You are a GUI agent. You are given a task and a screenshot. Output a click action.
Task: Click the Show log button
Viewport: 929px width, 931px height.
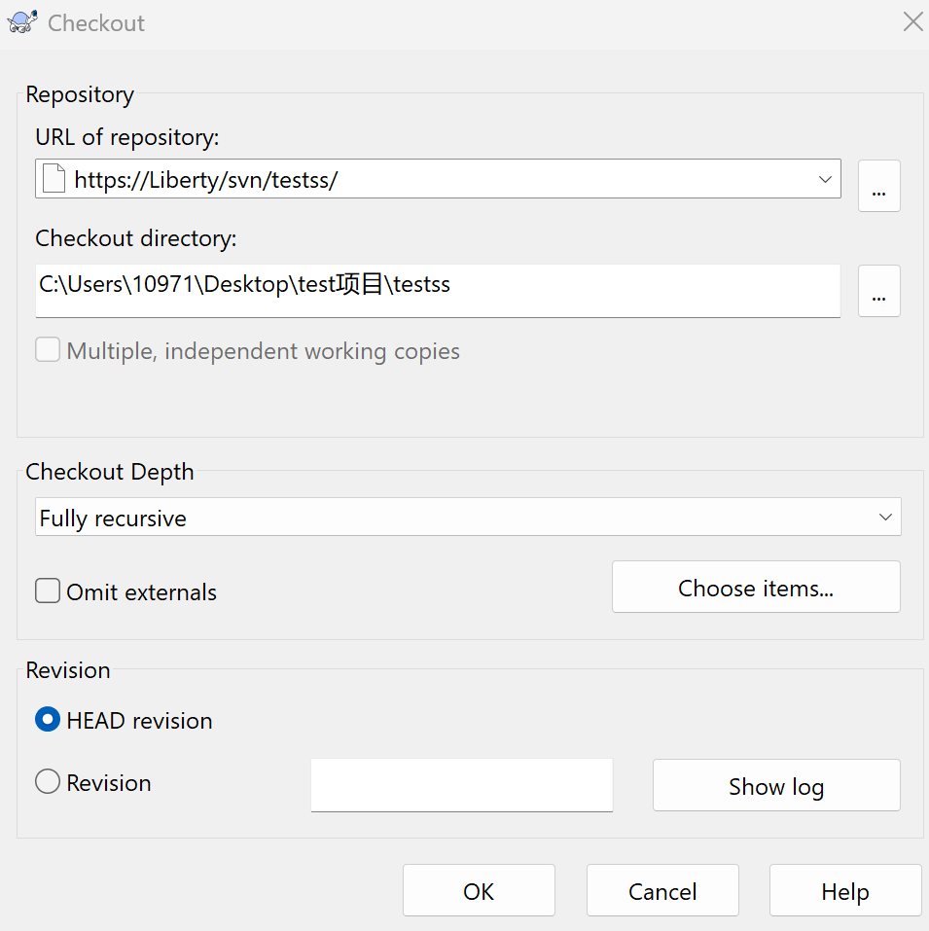click(775, 786)
